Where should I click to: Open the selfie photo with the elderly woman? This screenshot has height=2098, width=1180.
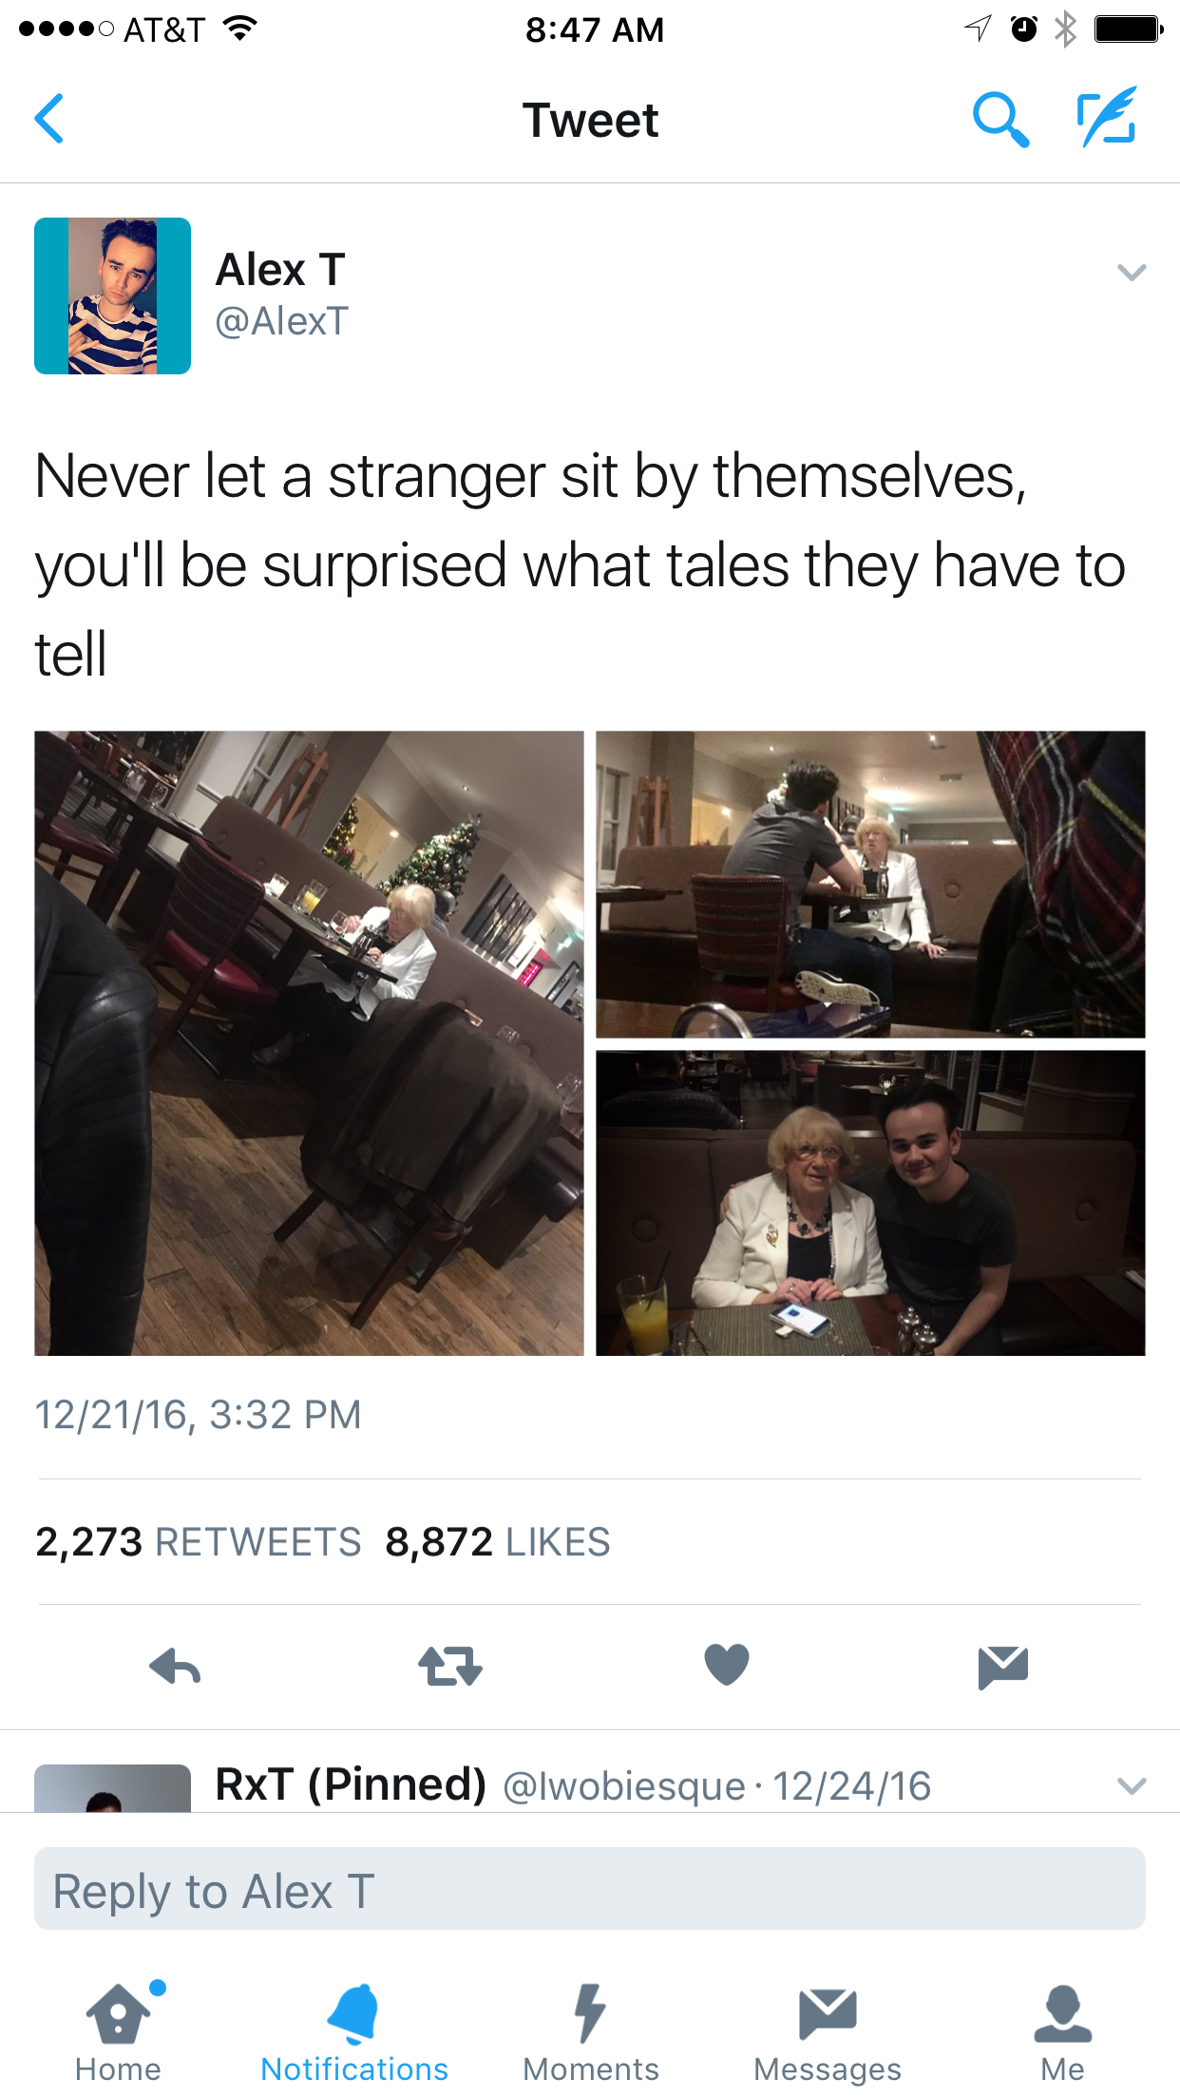point(870,1203)
